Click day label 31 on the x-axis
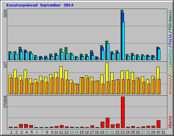174x136 pixels. [163, 132]
